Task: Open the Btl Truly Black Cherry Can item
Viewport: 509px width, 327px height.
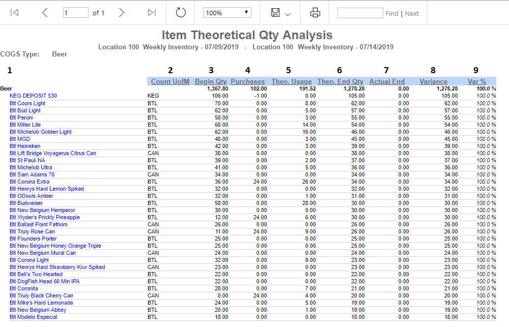Action: [42, 296]
